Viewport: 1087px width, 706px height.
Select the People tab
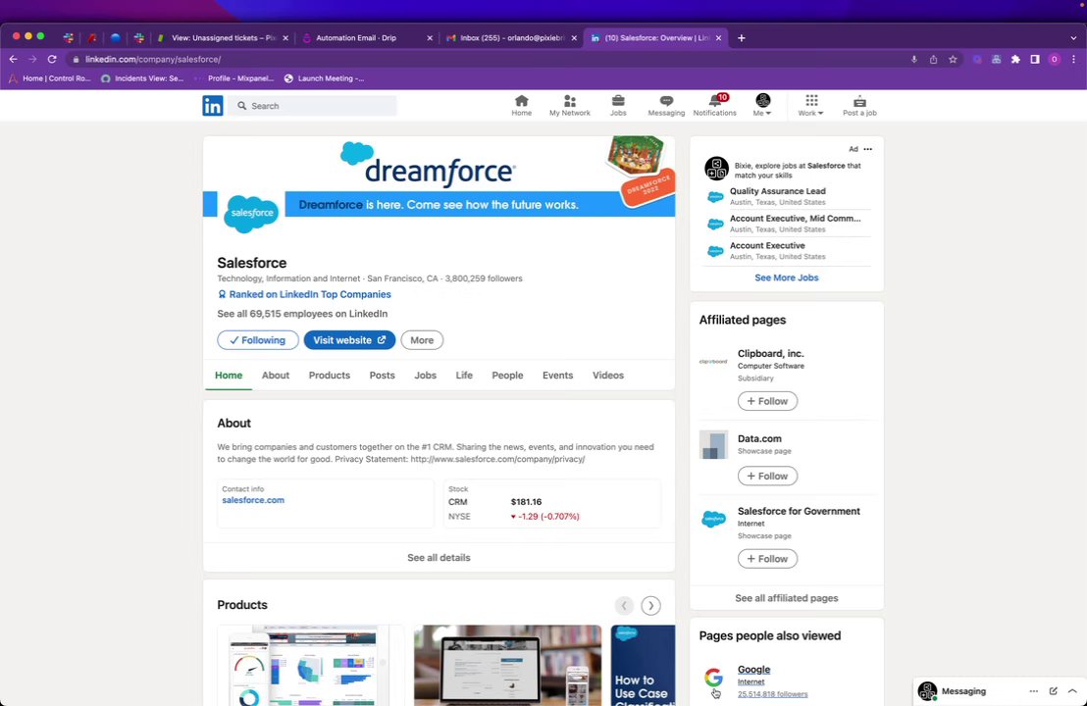[x=507, y=376]
